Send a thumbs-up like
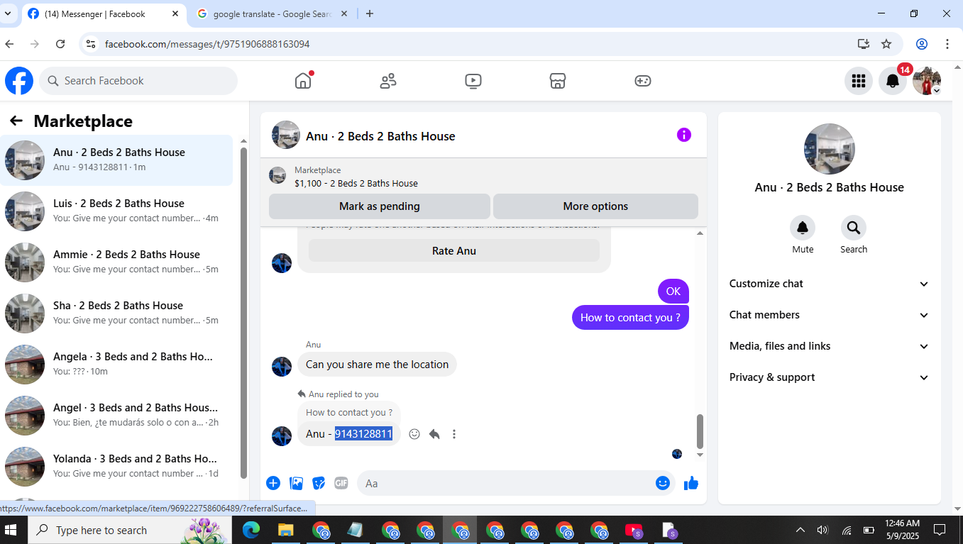This screenshot has height=544, width=963. click(691, 483)
